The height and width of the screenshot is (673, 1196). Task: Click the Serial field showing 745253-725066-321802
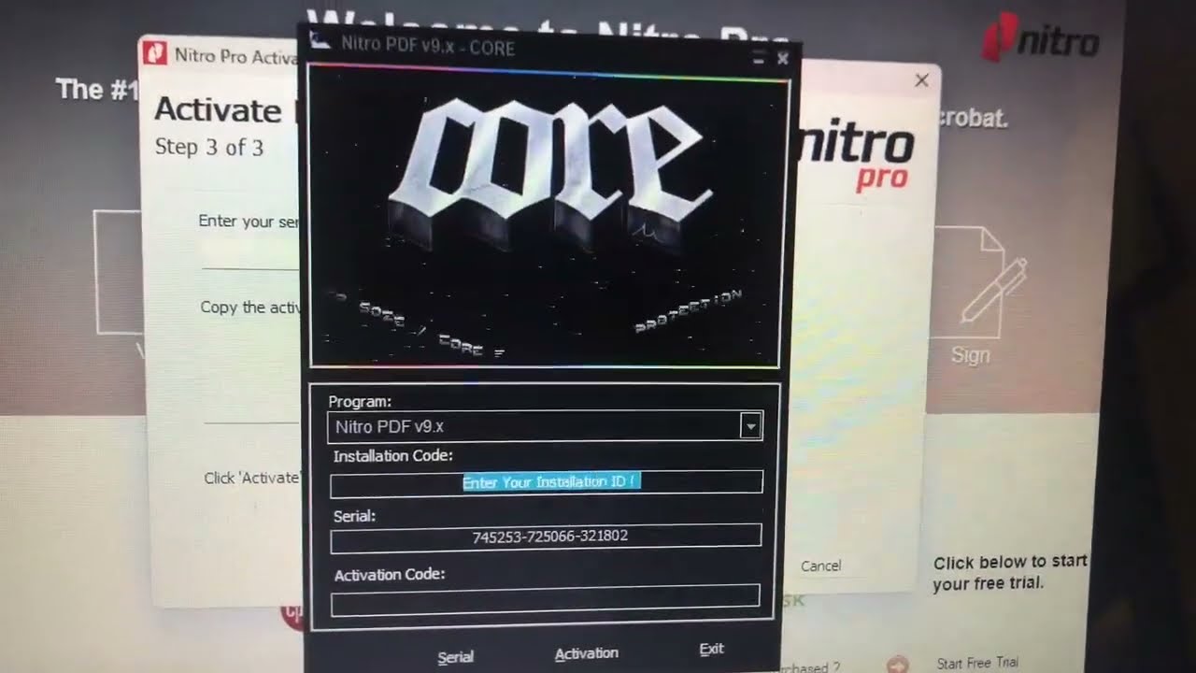coord(546,537)
